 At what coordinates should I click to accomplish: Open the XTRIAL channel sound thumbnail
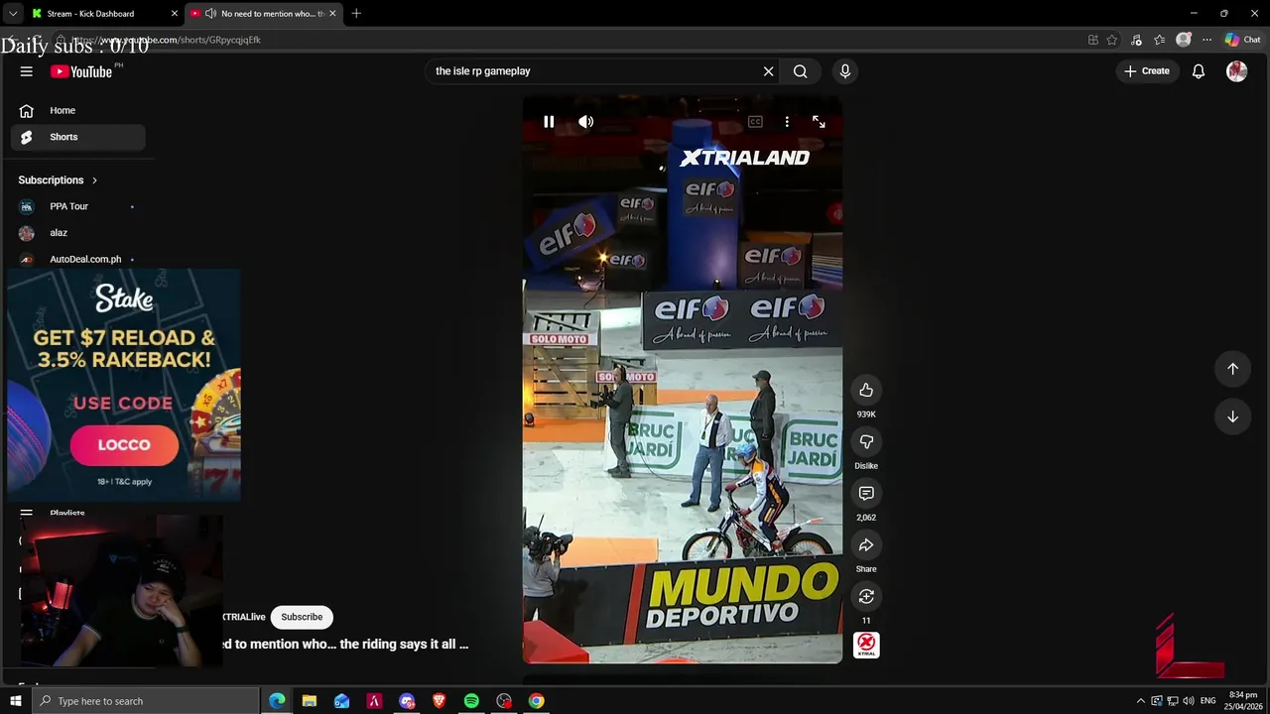pos(866,646)
